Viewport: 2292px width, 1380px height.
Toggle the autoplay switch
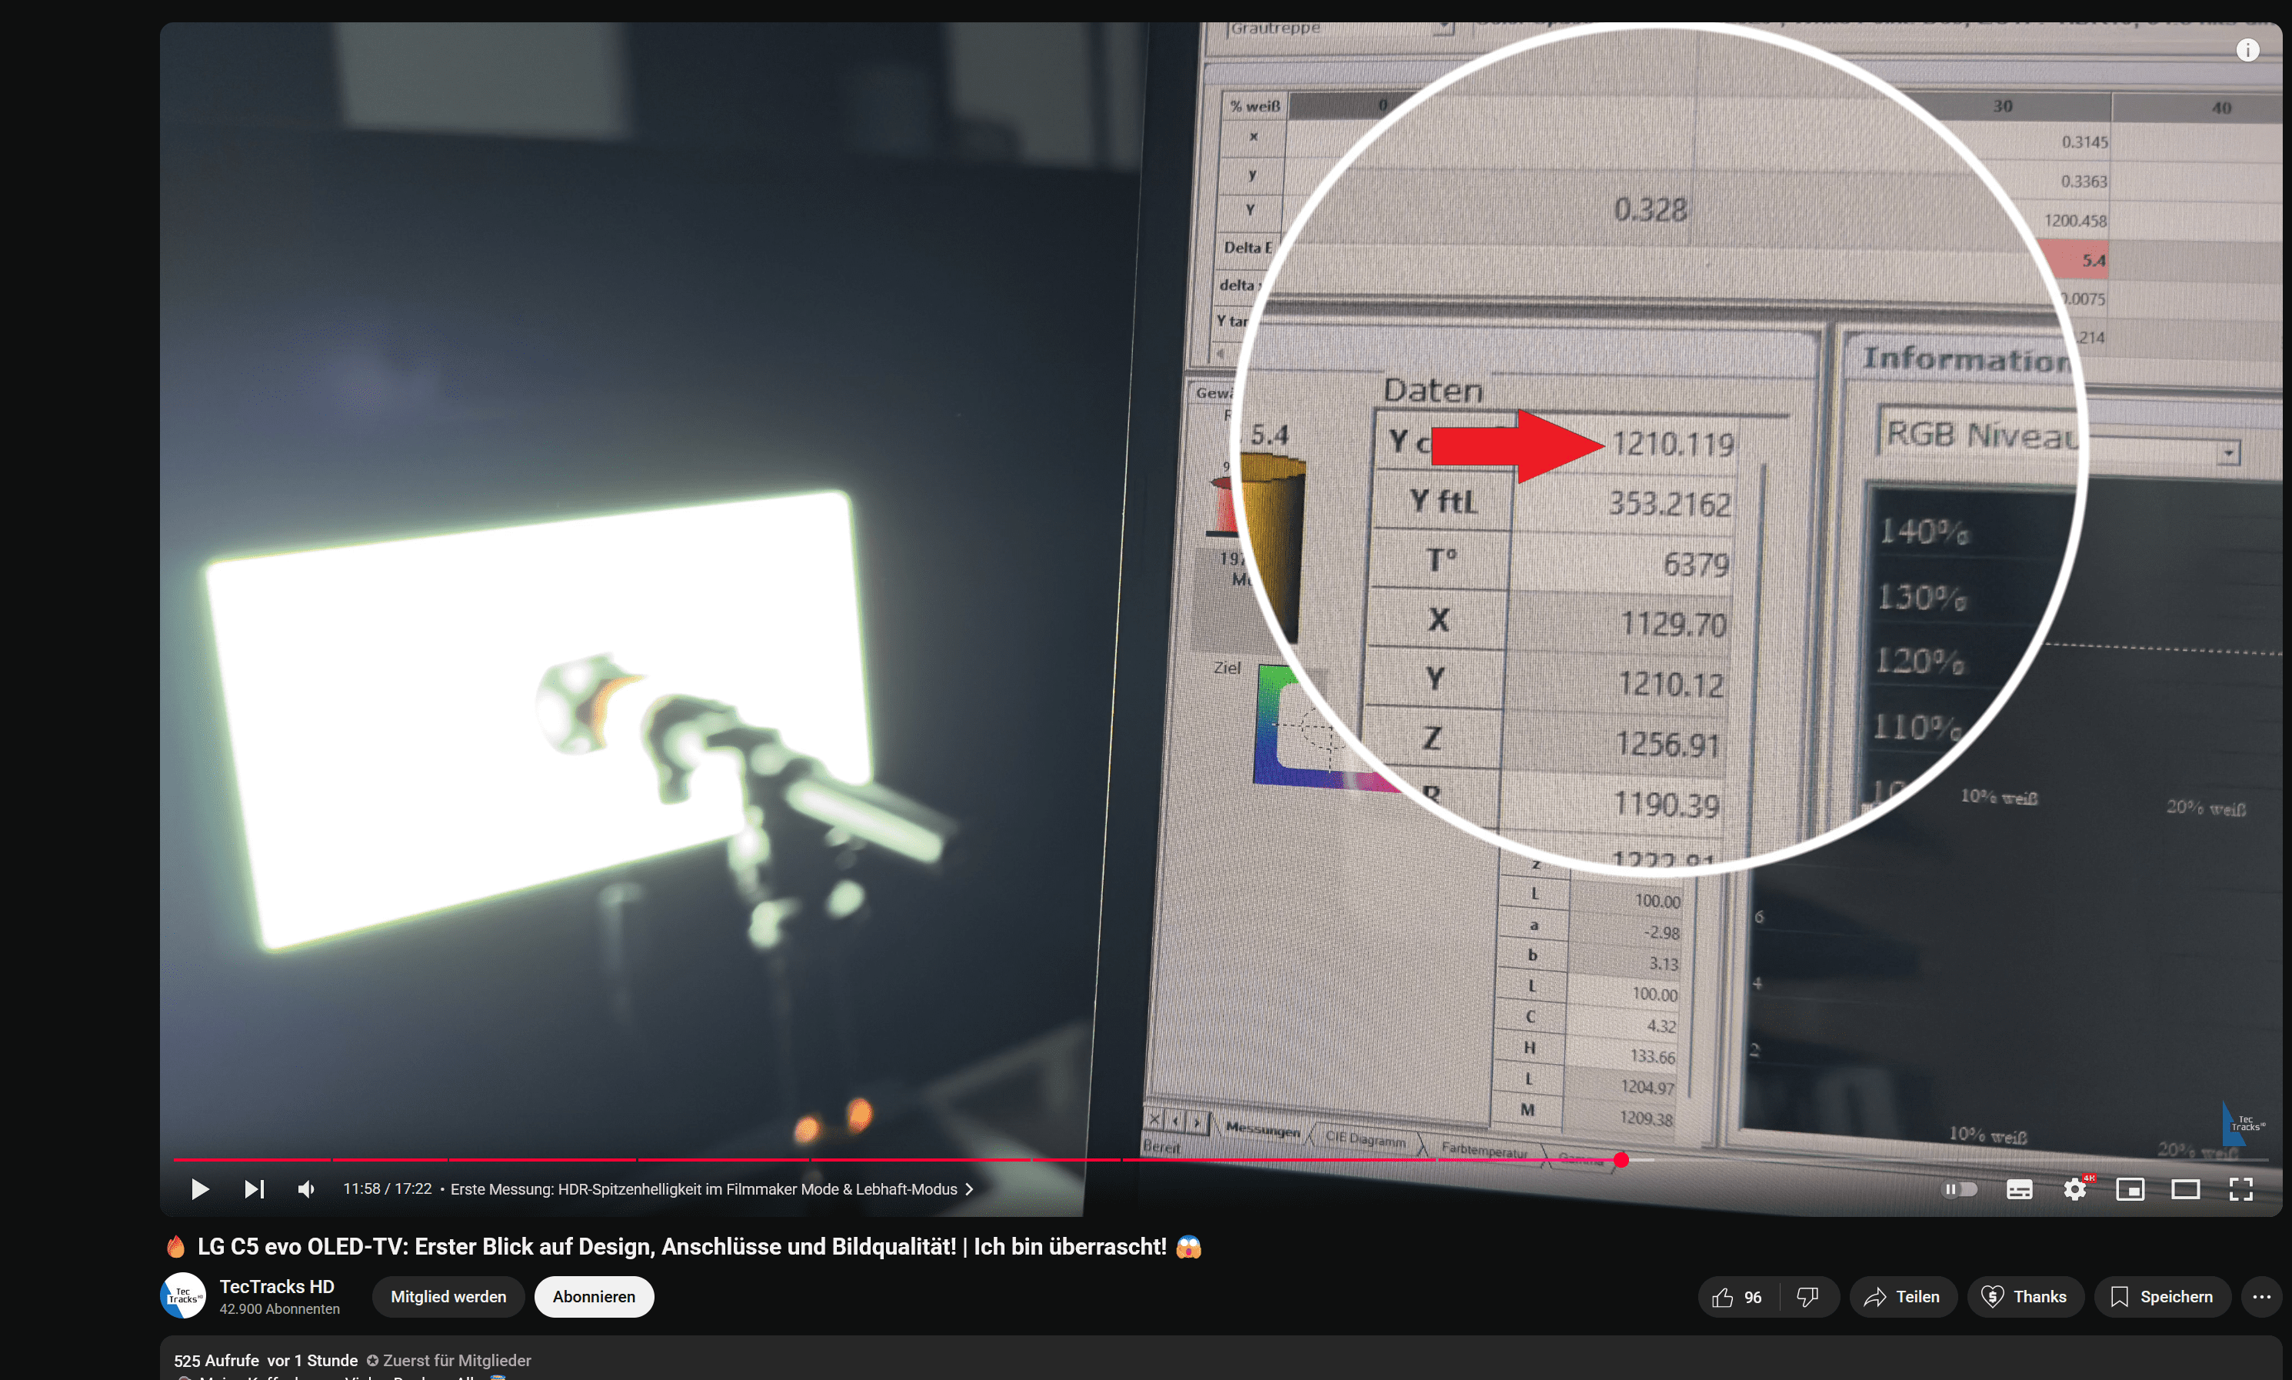(1960, 1188)
